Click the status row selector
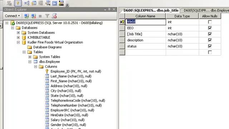This screenshot has width=229, height=129. point(122,46)
